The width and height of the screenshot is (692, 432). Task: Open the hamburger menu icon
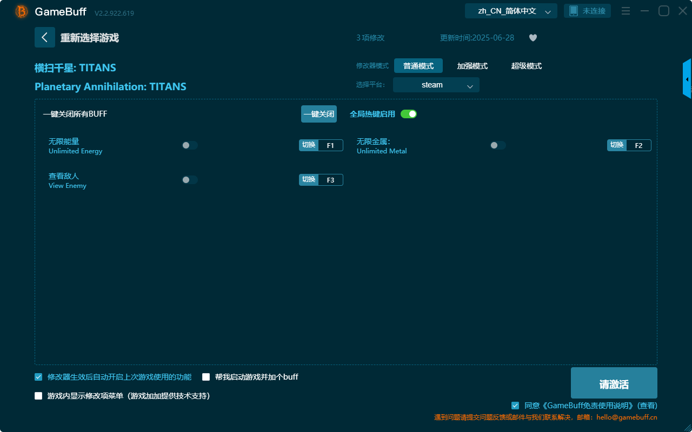pos(626,11)
